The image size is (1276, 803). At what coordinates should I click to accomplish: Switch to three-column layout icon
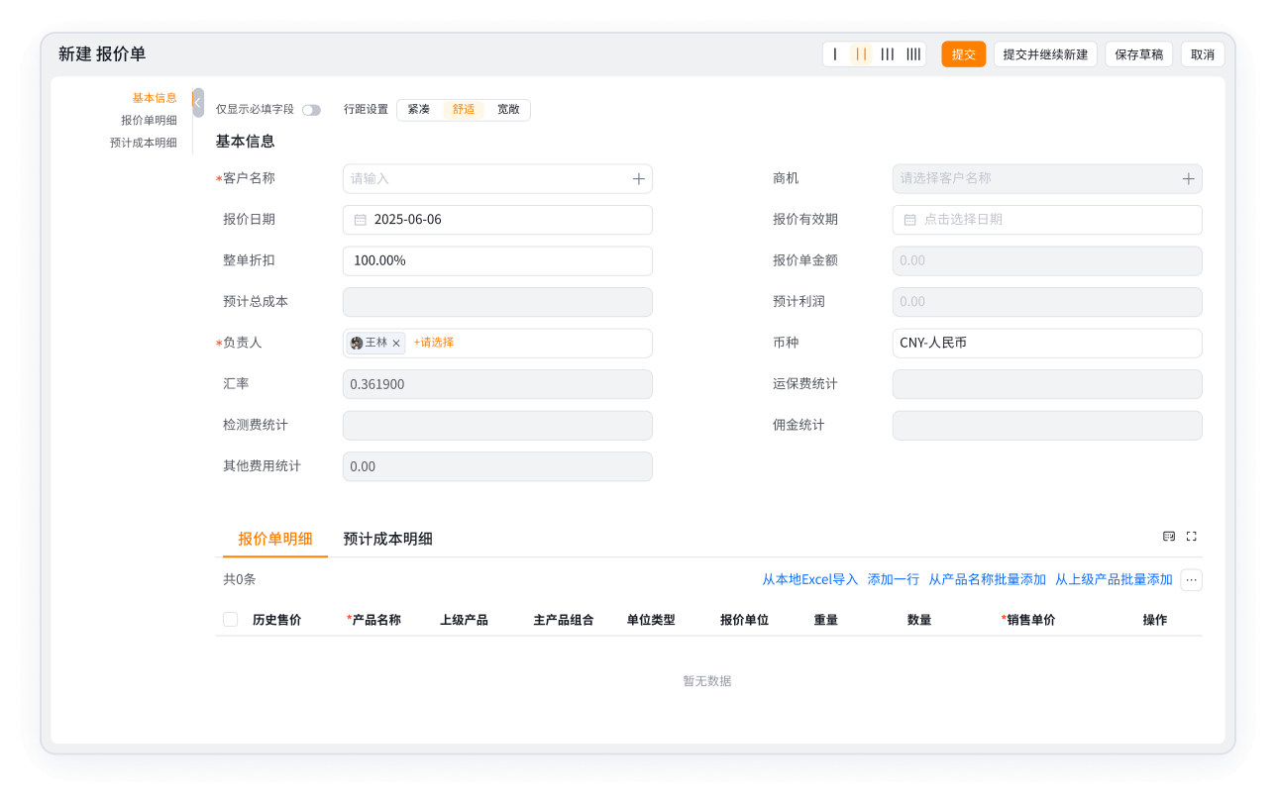(888, 54)
